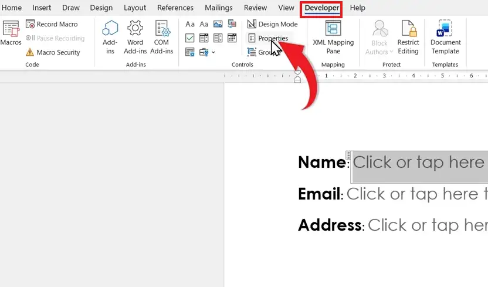Insert a Building Block Gallery control
This screenshot has width=488, height=287.
pyautogui.click(x=232, y=24)
